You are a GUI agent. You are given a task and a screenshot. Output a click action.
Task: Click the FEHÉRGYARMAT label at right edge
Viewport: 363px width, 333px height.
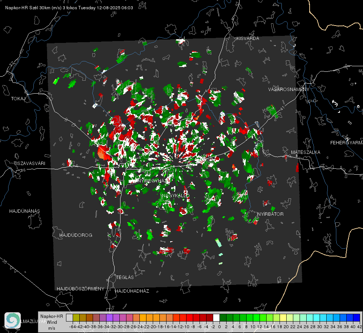click(x=346, y=143)
